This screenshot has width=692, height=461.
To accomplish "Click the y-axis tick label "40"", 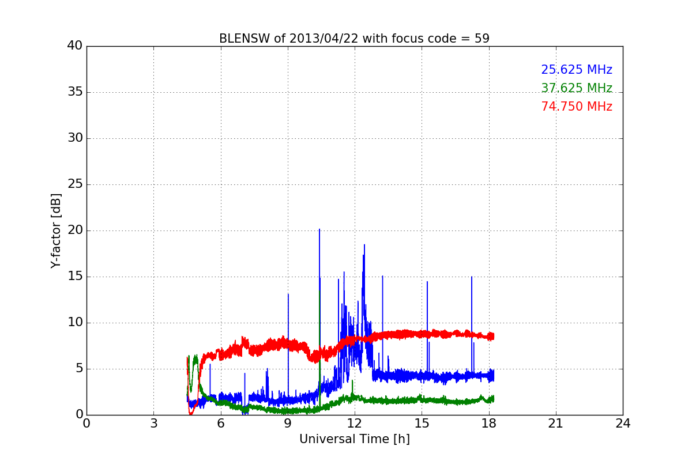I will pyautogui.click(x=75, y=46).
